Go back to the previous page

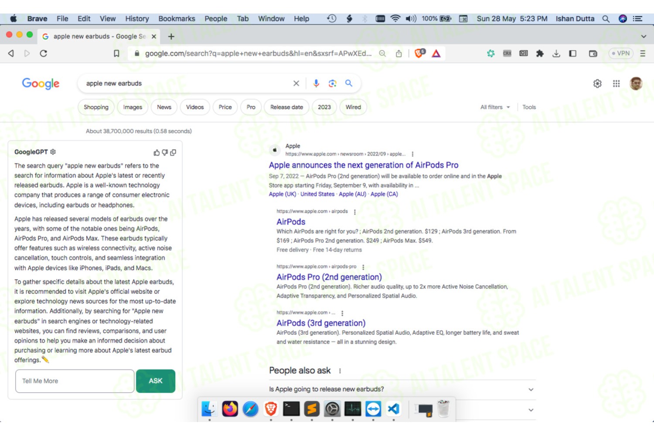[11, 53]
